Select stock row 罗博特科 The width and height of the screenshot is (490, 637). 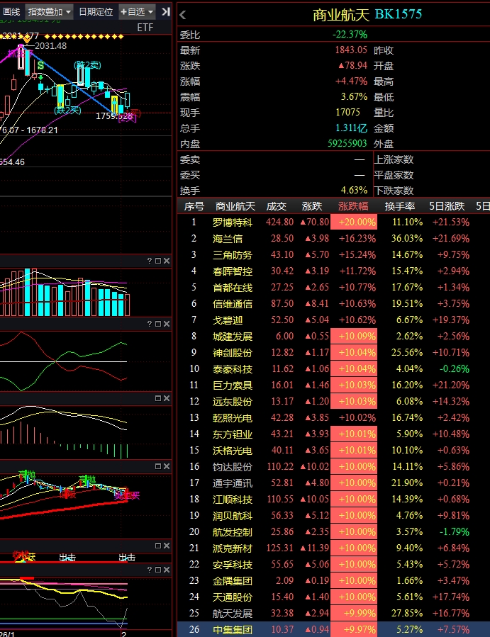click(x=333, y=222)
